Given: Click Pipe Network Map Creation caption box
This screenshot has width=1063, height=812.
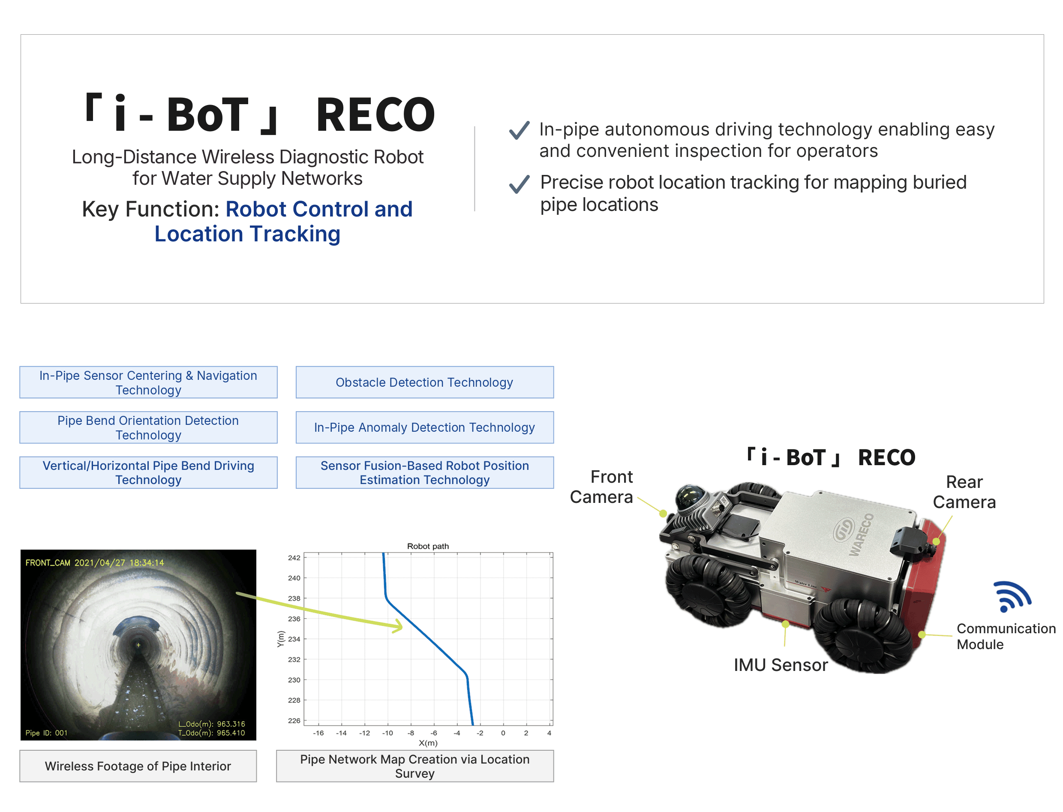Looking at the screenshot, I should point(414,766).
